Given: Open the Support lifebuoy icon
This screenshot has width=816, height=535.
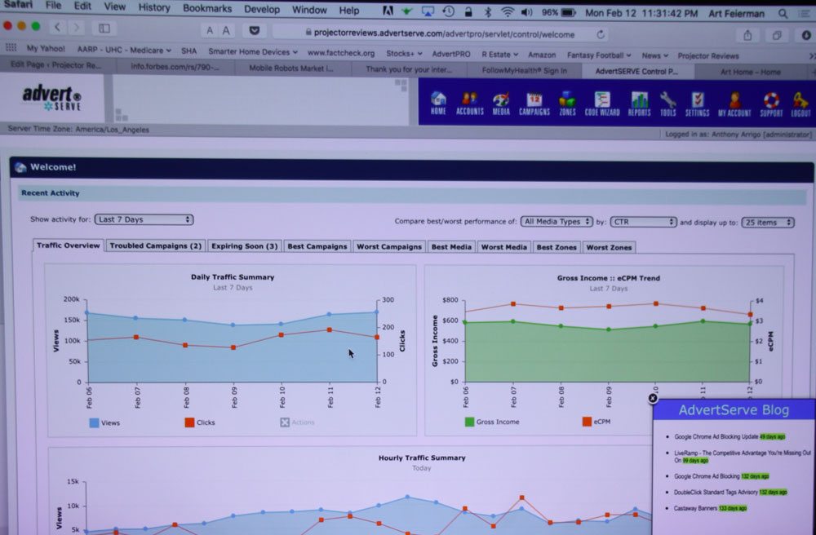Looking at the screenshot, I should pyautogui.click(x=771, y=104).
